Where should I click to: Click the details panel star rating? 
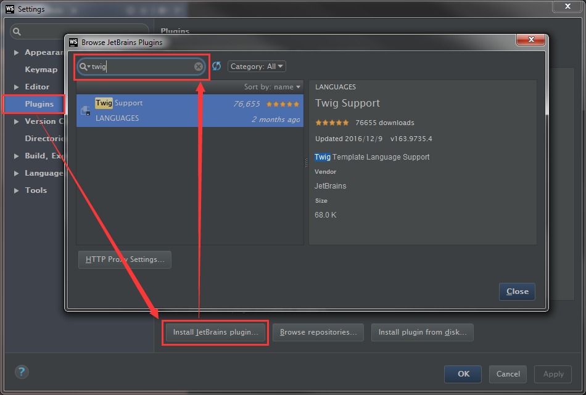tap(332, 123)
